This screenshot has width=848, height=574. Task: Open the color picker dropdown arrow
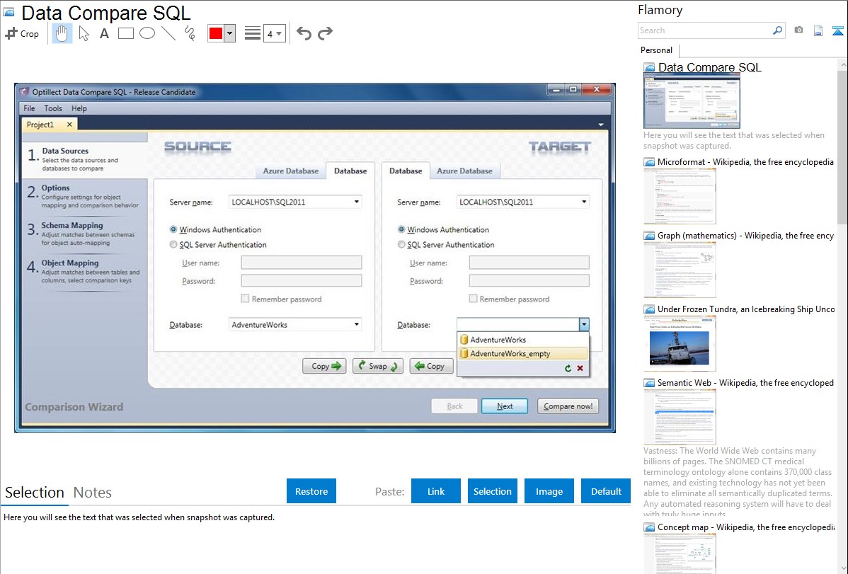tap(230, 33)
